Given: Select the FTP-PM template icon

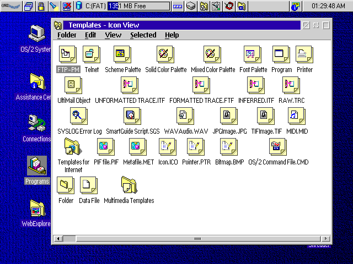Looking at the screenshot, I should point(67,54).
